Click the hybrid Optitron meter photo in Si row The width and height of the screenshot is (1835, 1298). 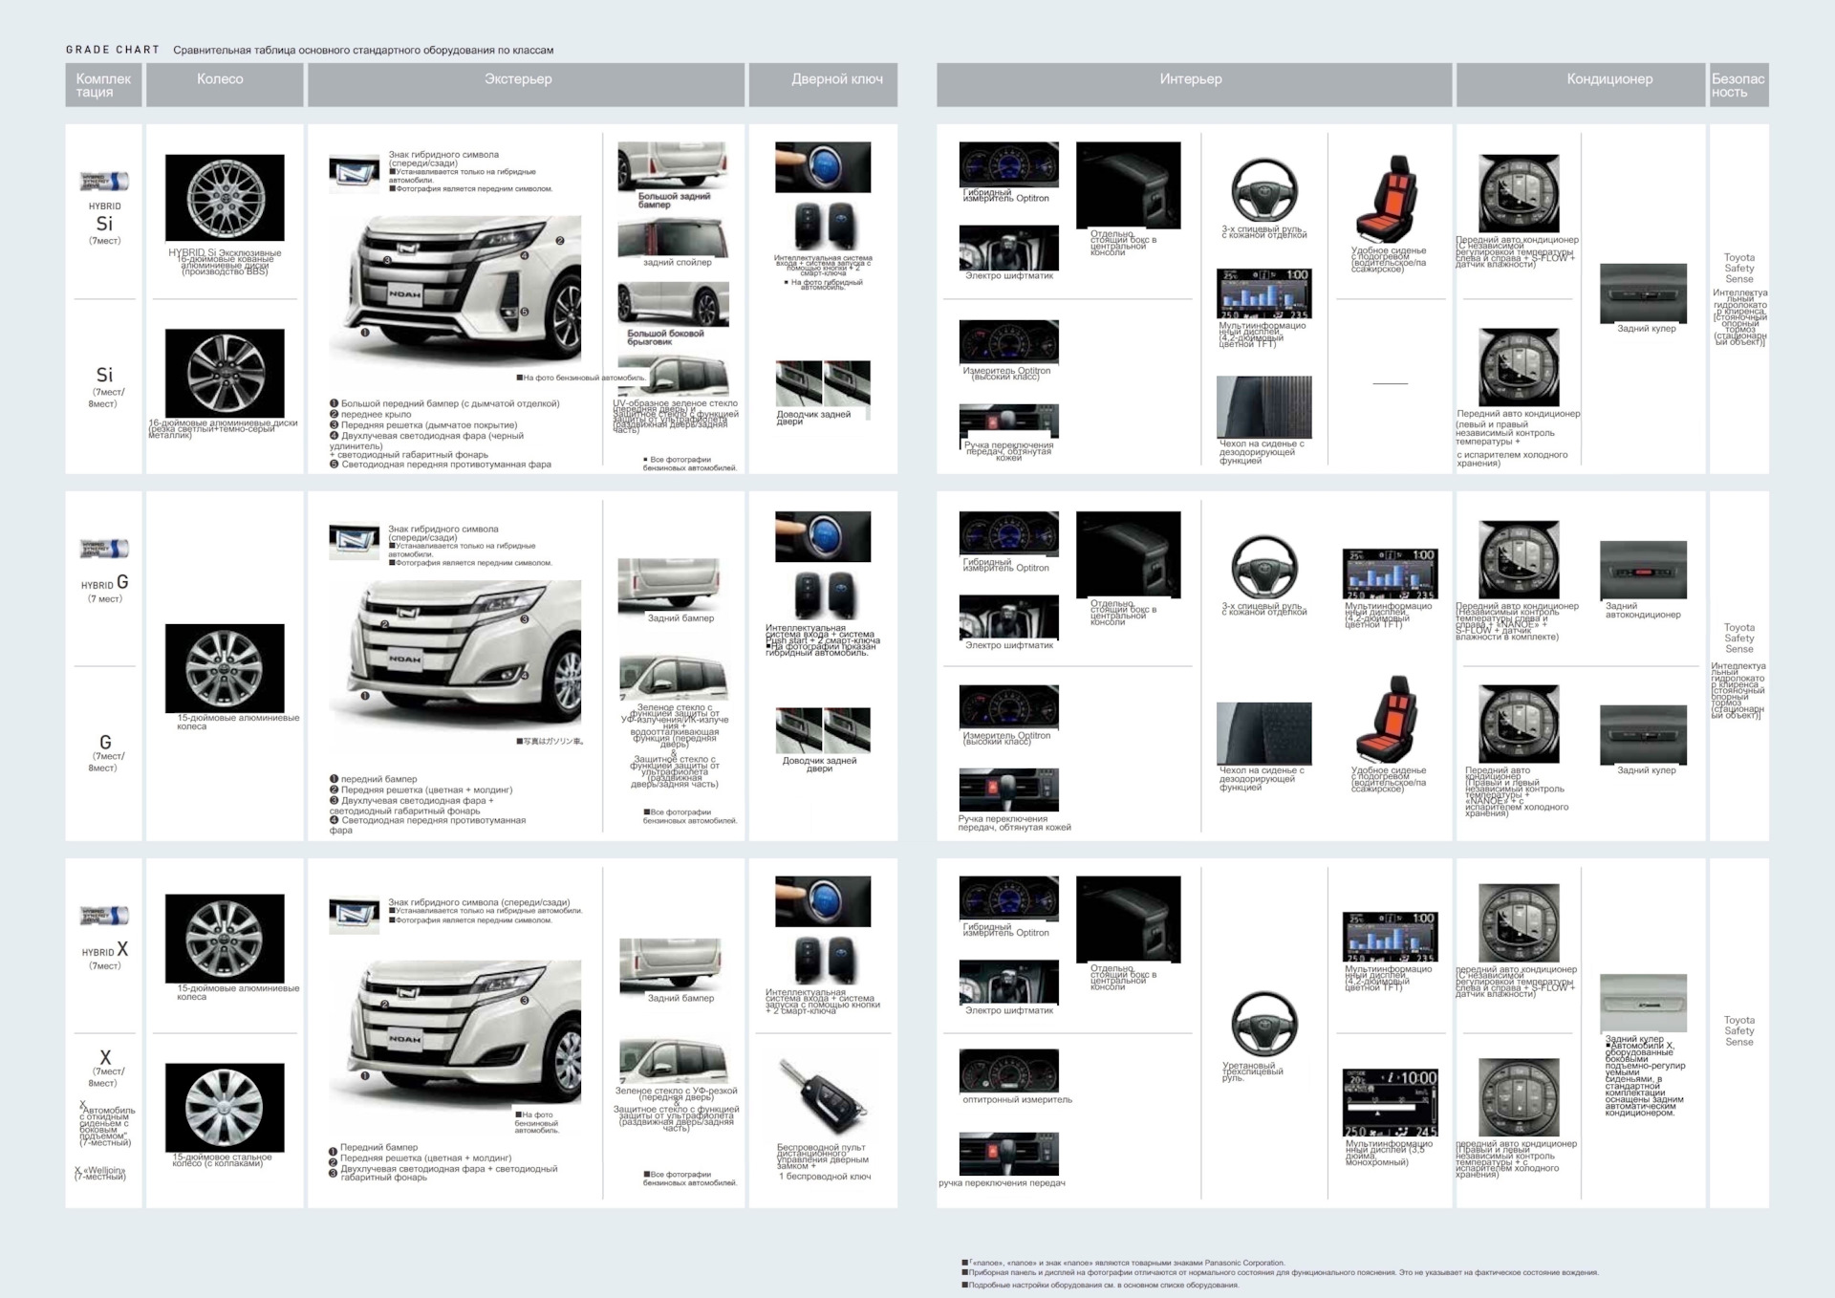tap(1009, 166)
